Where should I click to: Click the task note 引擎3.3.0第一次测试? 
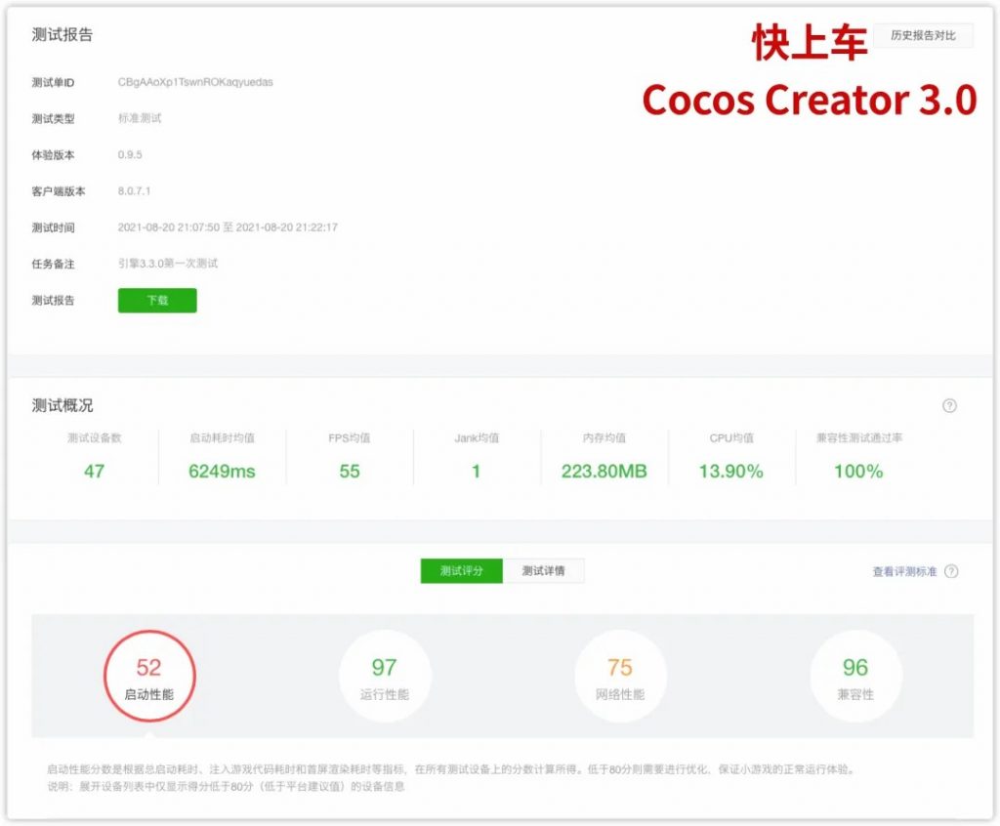pyautogui.click(x=168, y=264)
